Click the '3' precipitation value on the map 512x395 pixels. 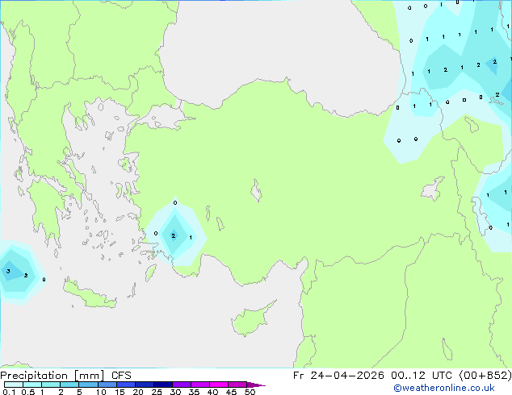point(8,271)
